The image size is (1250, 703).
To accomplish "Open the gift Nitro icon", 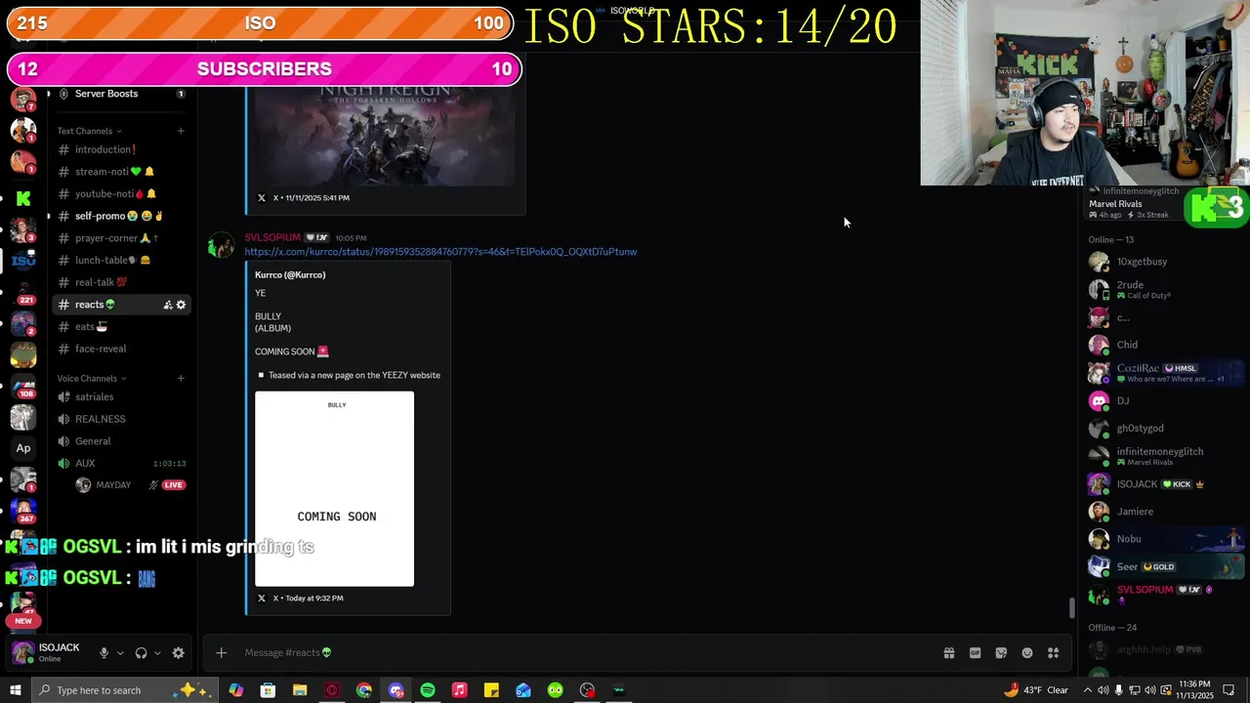I will pos(948,653).
